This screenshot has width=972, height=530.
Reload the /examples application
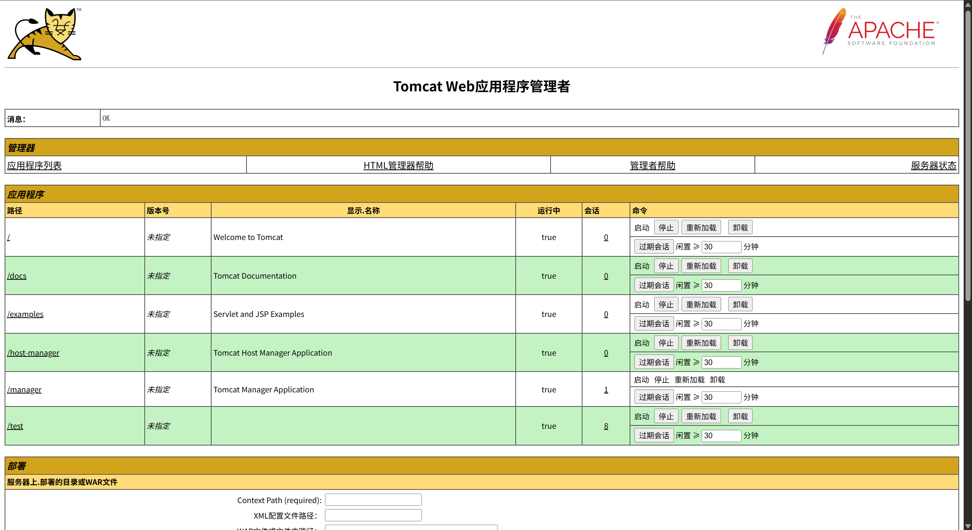701,304
